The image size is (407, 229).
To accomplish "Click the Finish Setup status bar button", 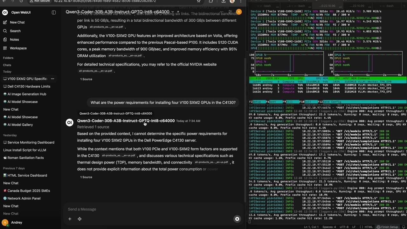I will (x=387, y=227).
